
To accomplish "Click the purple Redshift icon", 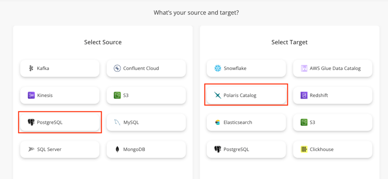I will tap(304, 95).
